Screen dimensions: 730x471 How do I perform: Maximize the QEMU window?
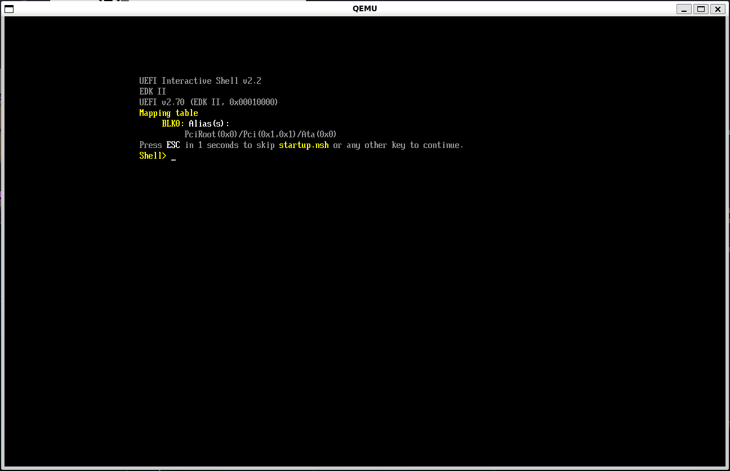[x=701, y=8]
